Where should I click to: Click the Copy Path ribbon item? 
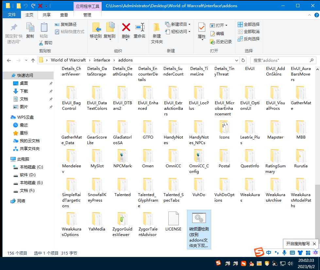(66, 25)
